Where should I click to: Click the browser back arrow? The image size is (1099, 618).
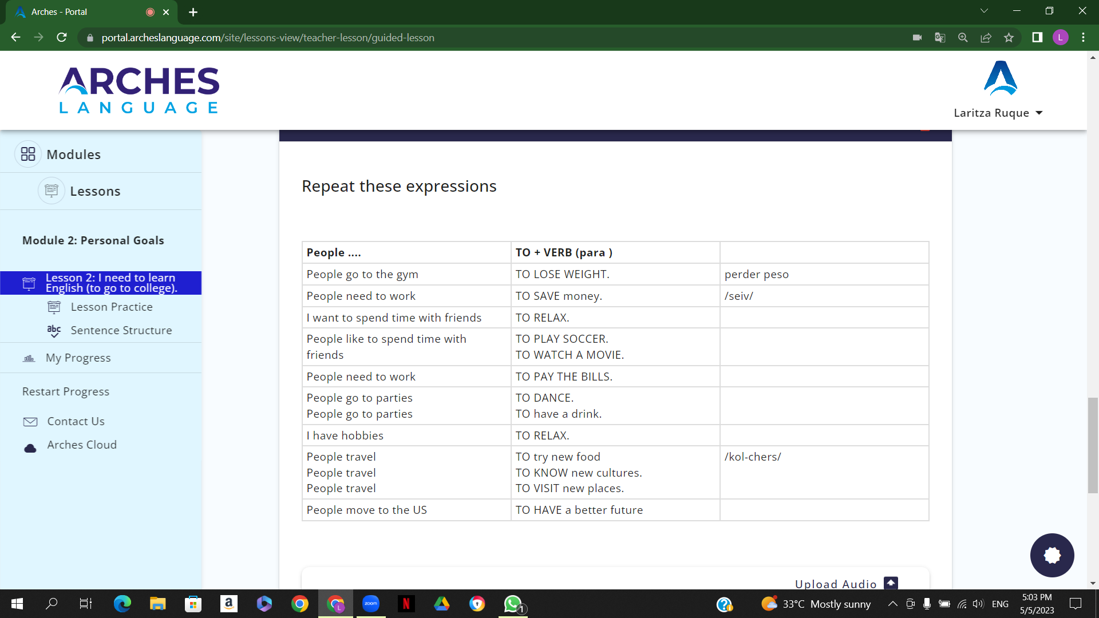point(15,37)
